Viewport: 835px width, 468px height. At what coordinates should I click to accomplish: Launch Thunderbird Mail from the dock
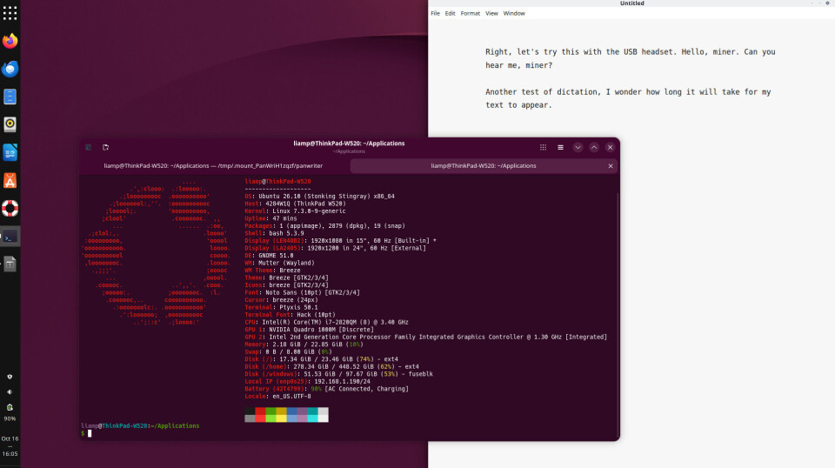click(x=10, y=69)
